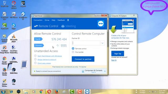168x94 pixels.
Task: Open the TeamViewer 12 desktop shortcut
Action: [23, 16]
